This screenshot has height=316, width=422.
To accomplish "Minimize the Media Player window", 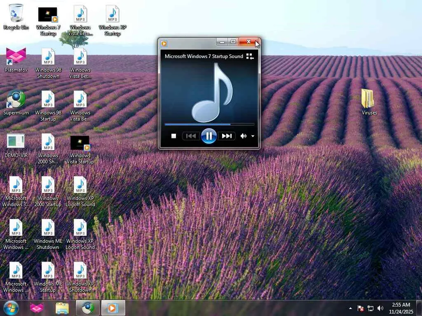I will [x=222, y=42].
